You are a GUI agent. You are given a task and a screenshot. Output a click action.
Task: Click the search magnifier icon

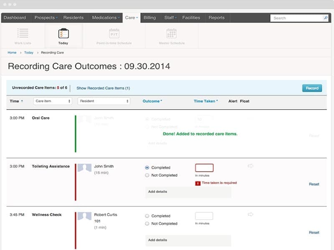point(326,18)
